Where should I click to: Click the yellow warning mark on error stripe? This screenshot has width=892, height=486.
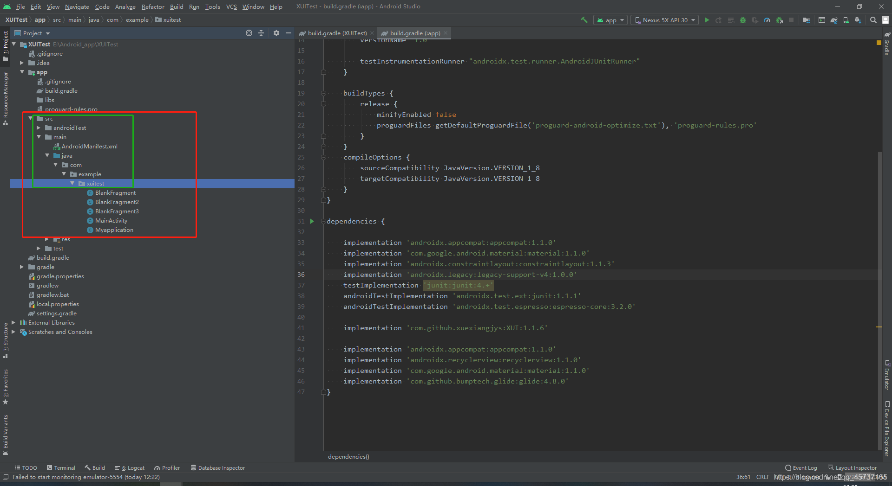(879, 327)
